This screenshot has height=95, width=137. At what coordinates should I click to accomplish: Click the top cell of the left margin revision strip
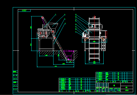point(16,72)
